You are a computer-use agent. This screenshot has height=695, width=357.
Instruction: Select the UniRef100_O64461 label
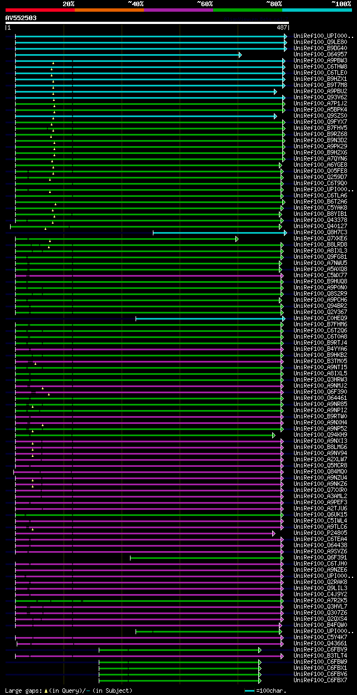point(320,398)
